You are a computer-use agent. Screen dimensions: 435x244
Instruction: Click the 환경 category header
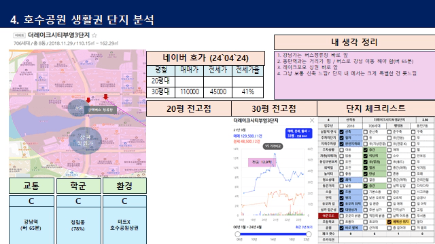coord(124,186)
